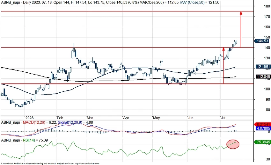Click the red highlighted circle on RSI

coord(233,144)
